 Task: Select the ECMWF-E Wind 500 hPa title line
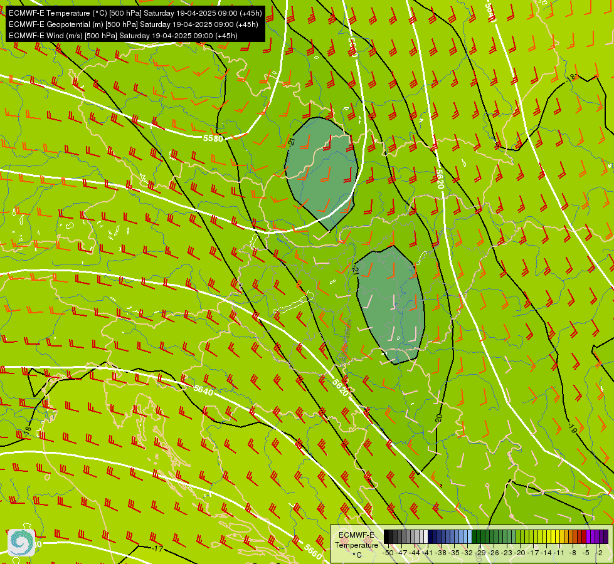[123, 36]
